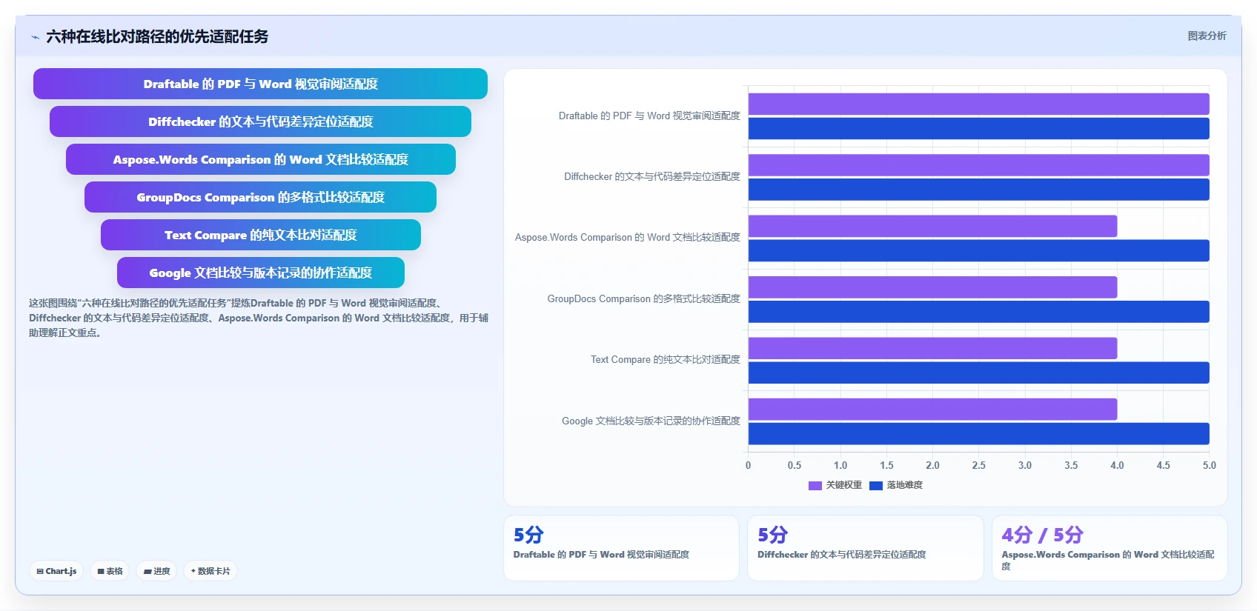
Task: Click the blue Google 文档比较 落地难度 bar
Action: (978, 434)
